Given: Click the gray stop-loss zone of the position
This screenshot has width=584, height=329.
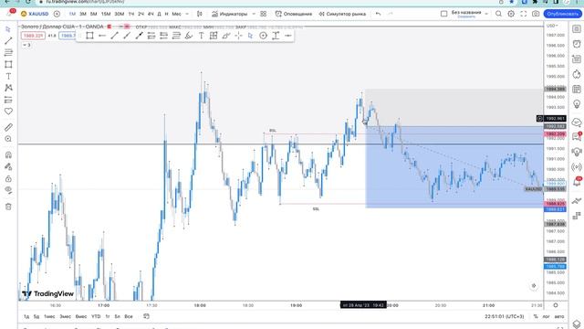Looking at the screenshot, I should pos(454,108).
